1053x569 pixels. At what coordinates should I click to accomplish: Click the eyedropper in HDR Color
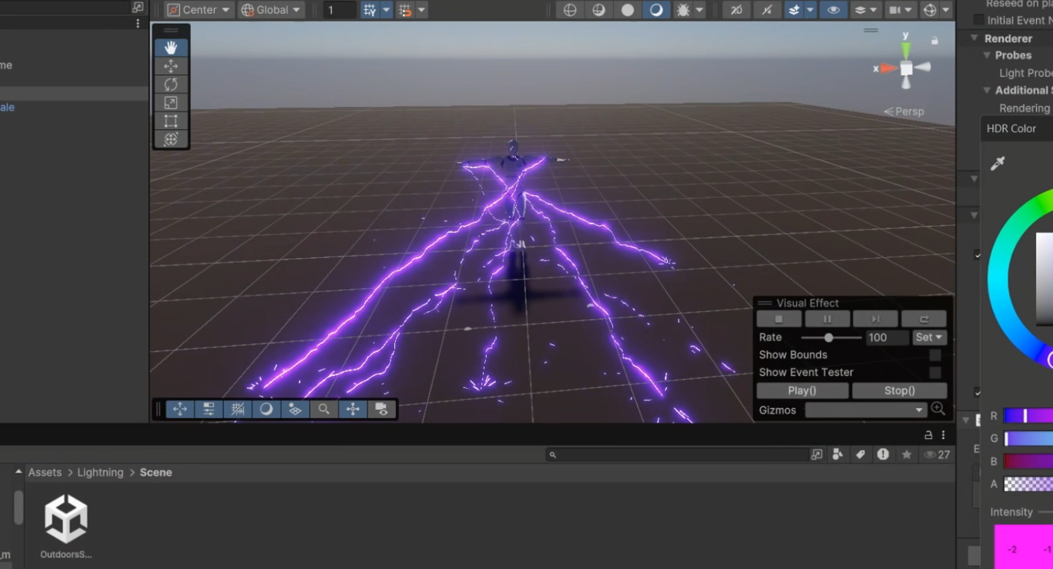pyautogui.click(x=998, y=164)
